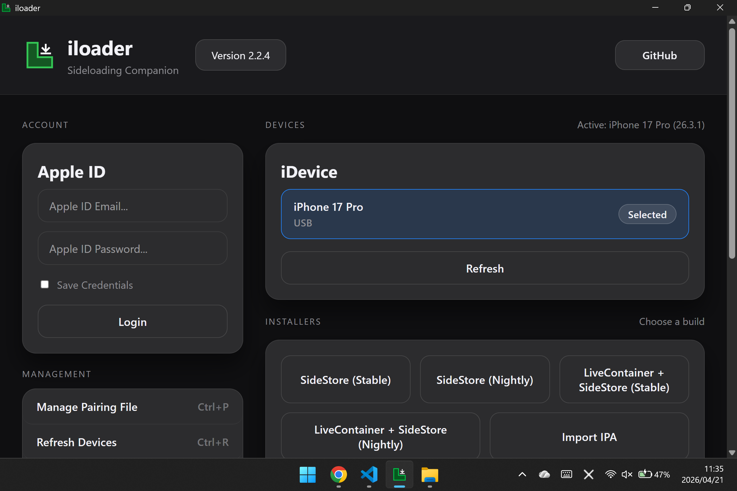Click the 'Active: iPhone 17 Pro (26.3.1)' text
Viewport: 737px width, 491px height.
click(641, 125)
